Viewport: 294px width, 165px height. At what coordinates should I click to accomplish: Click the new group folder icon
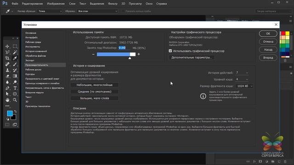pos(273,161)
